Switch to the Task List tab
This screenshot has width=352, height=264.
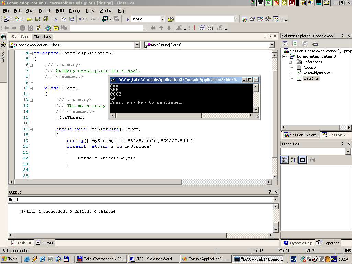22,243
